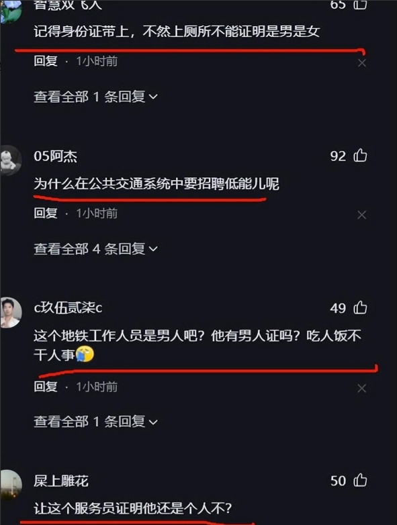Reply to the 身份证 comment
The image size is (397, 525).
click(46, 61)
